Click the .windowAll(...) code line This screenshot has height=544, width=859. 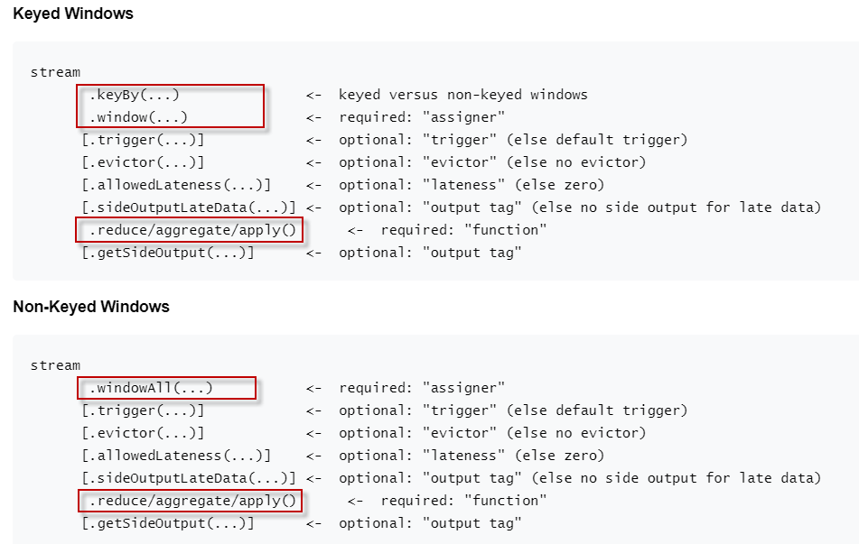pyautogui.click(x=150, y=388)
